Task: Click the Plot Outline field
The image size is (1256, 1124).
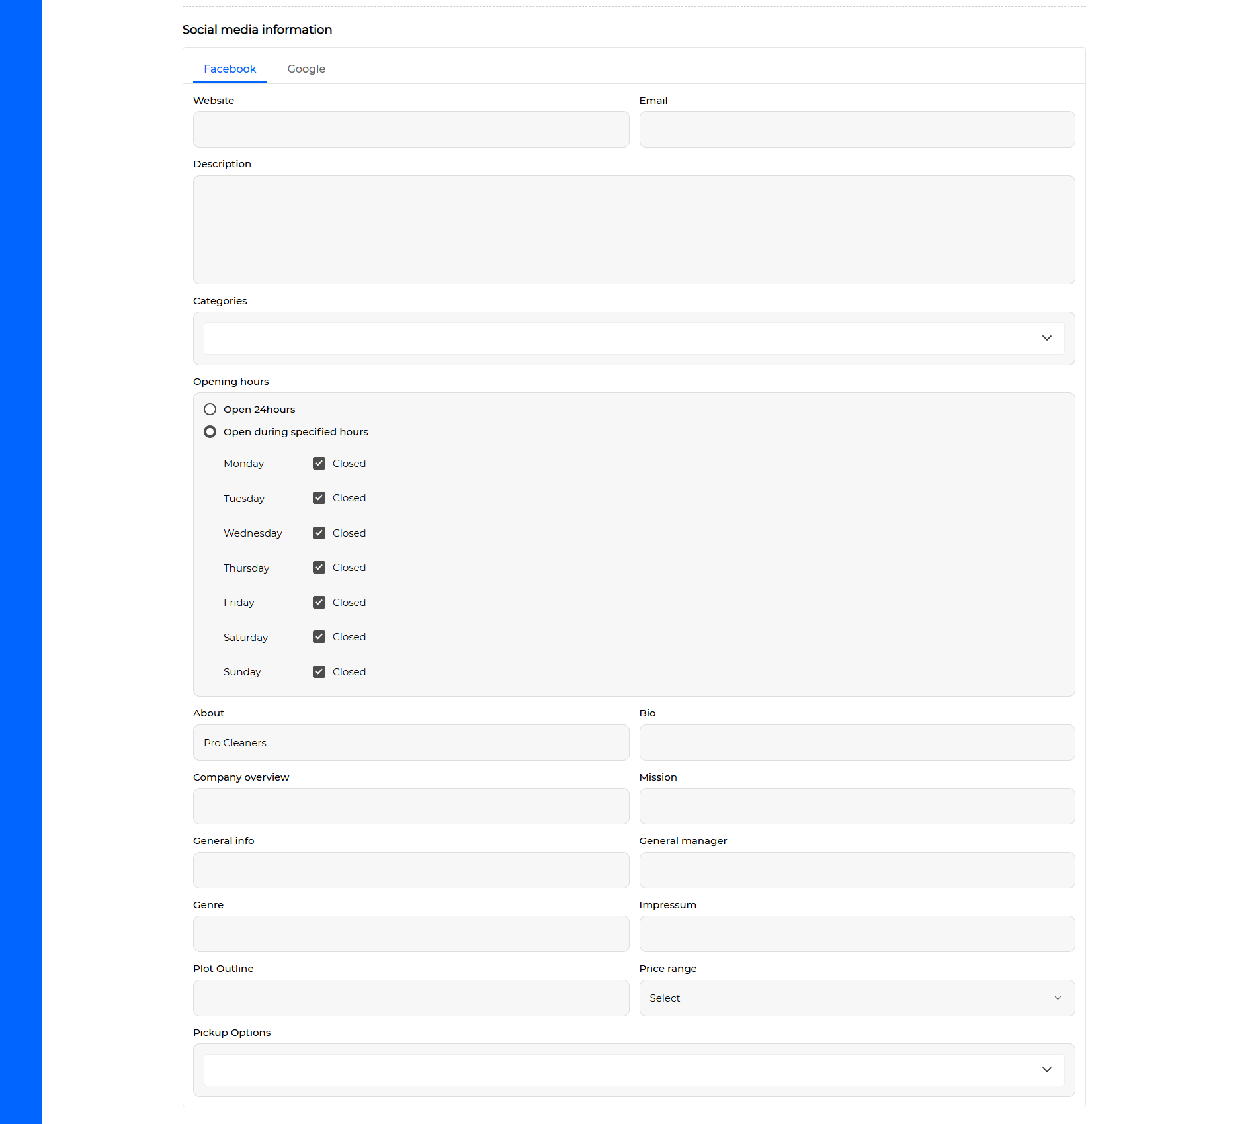Action: click(411, 998)
